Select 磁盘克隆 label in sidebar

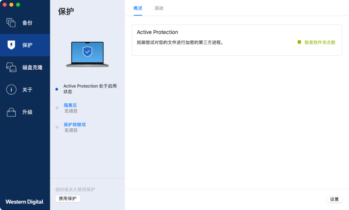click(33, 67)
